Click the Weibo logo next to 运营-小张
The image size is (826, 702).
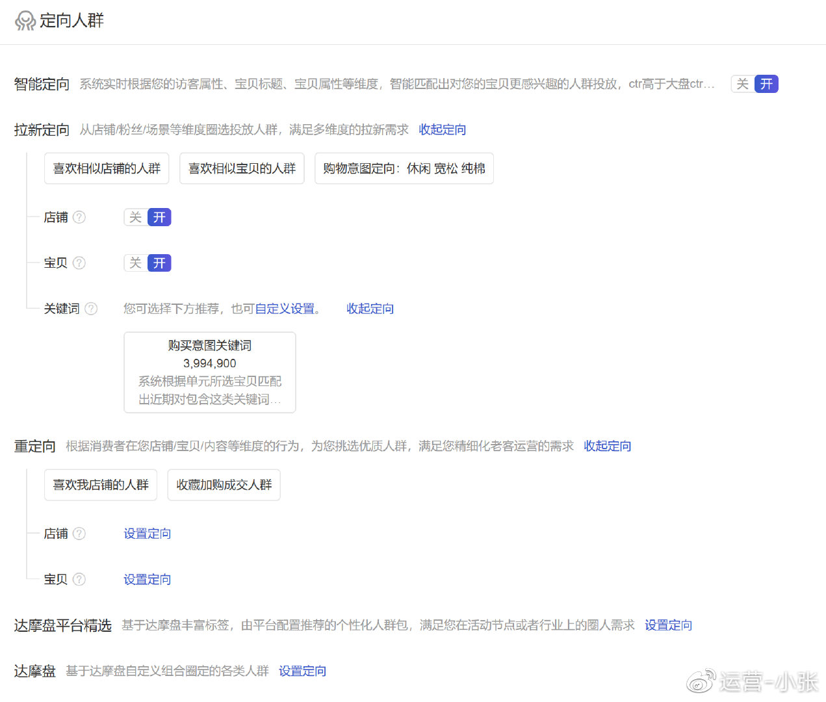click(x=701, y=681)
